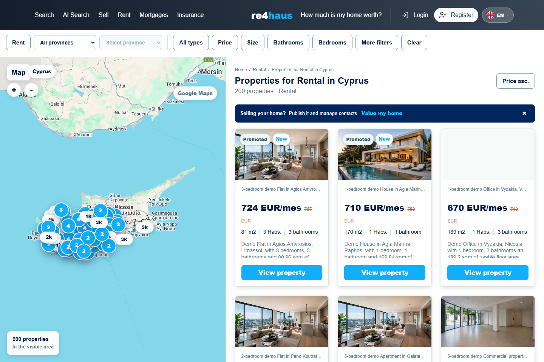Image resolution: width=544 pixels, height=362 pixels.
Task: Open the Sell menu item
Action: [x=104, y=15]
